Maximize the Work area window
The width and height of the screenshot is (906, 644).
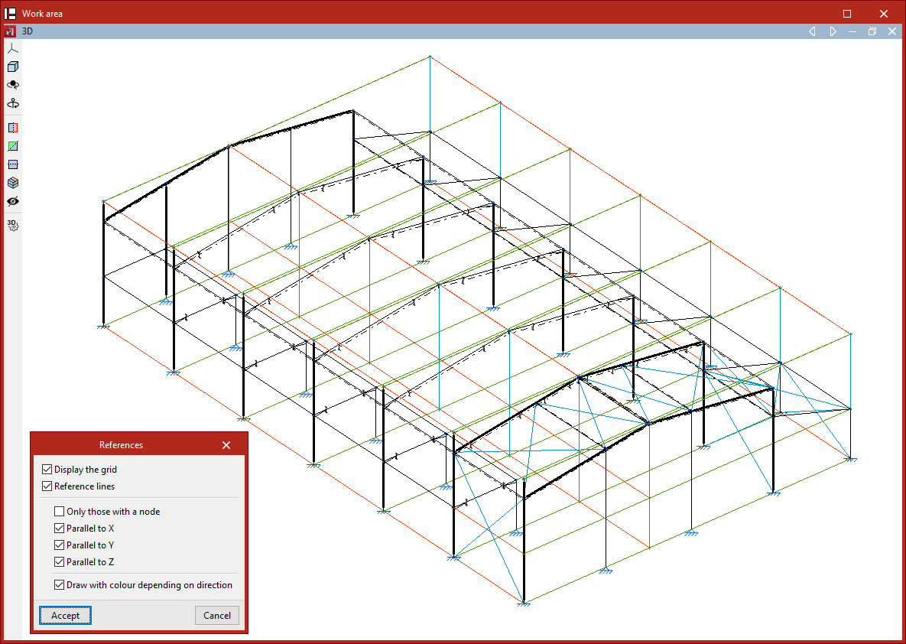[x=847, y=13]
